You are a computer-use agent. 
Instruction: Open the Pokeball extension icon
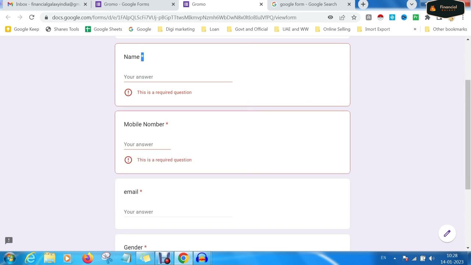(380, 17)
